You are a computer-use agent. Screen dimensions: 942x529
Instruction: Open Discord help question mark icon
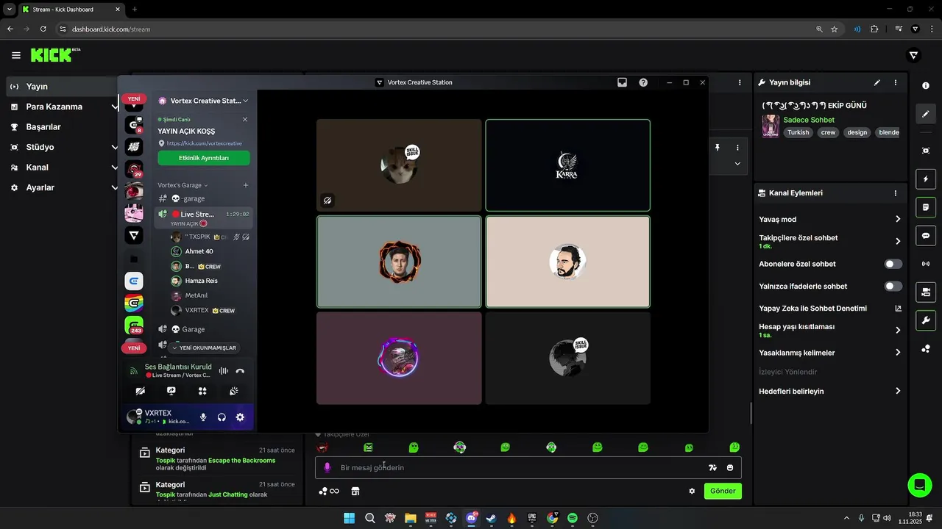(643, 82)
